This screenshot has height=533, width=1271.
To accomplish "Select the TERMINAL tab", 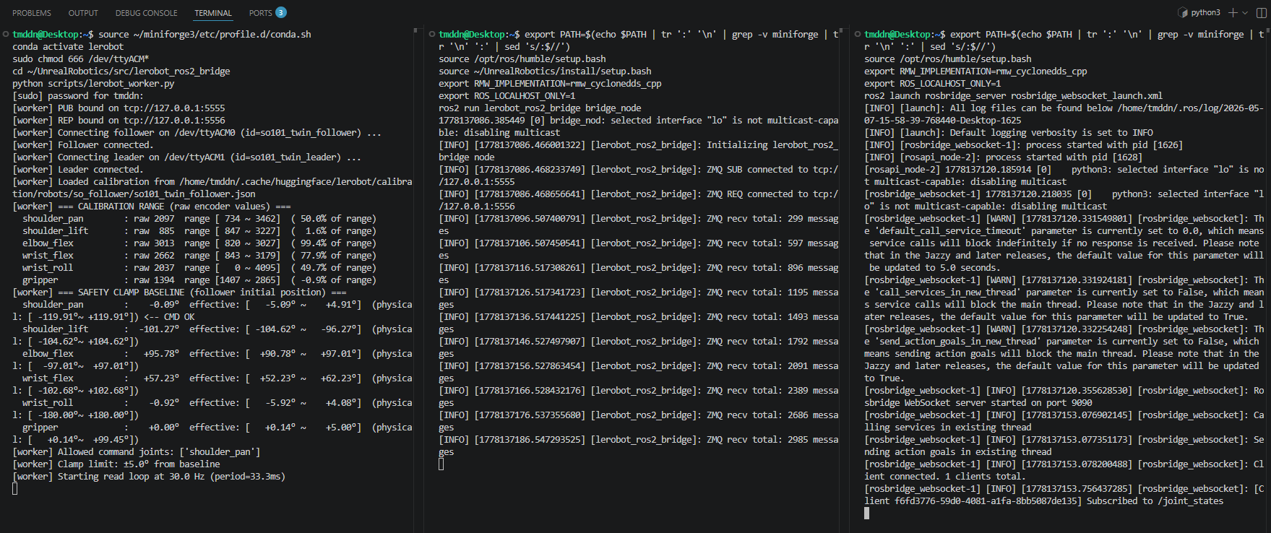I will (x=213, y=13).
